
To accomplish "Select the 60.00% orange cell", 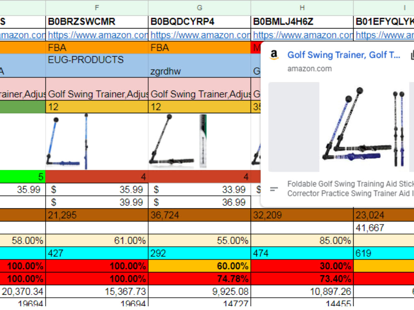I will (x=200, y=266).
